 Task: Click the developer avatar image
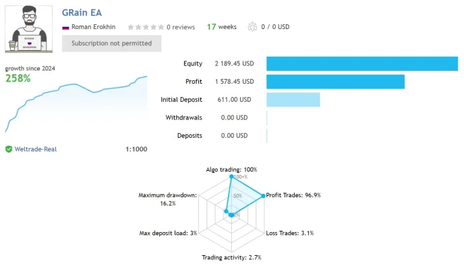[x=29, y=29]
